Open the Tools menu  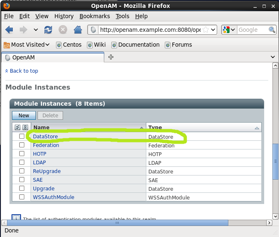pos(122,16)
